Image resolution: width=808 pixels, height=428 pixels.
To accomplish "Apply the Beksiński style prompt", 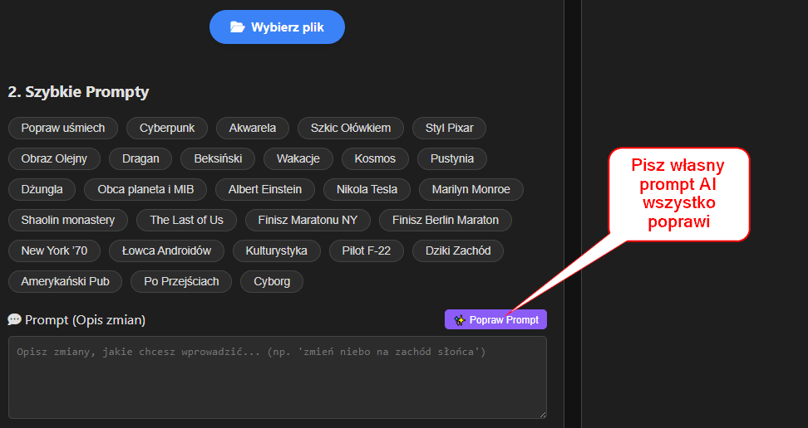I will tap(218, 158).
